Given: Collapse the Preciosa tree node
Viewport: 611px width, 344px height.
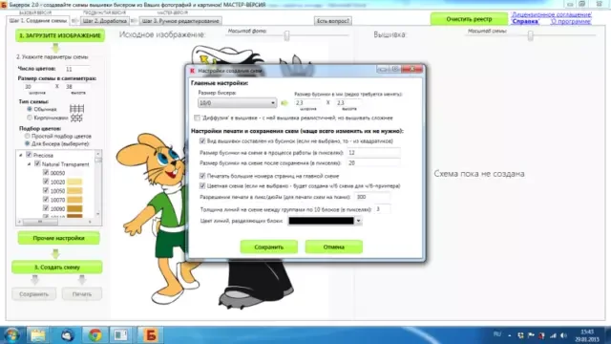Looking at the screenshot, I should coord(21,155).
